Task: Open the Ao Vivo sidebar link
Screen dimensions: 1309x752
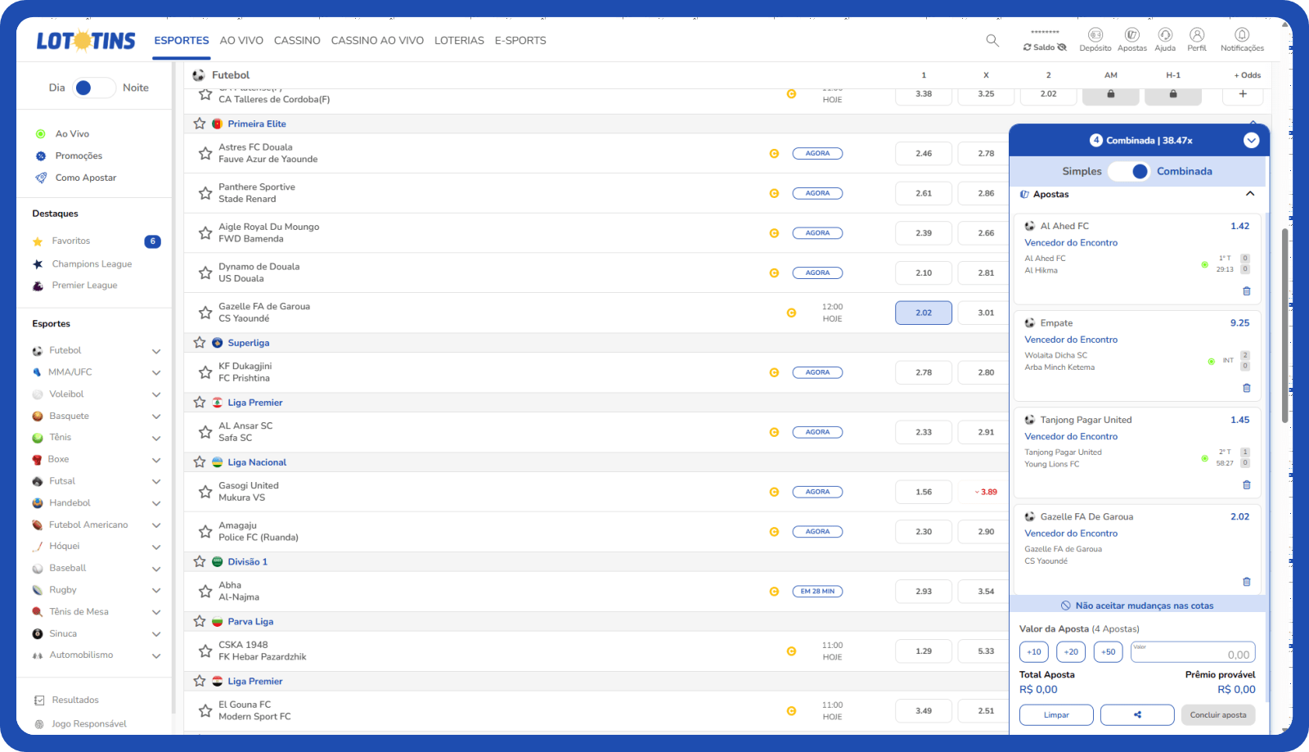Action: click(x=72, y=134)
